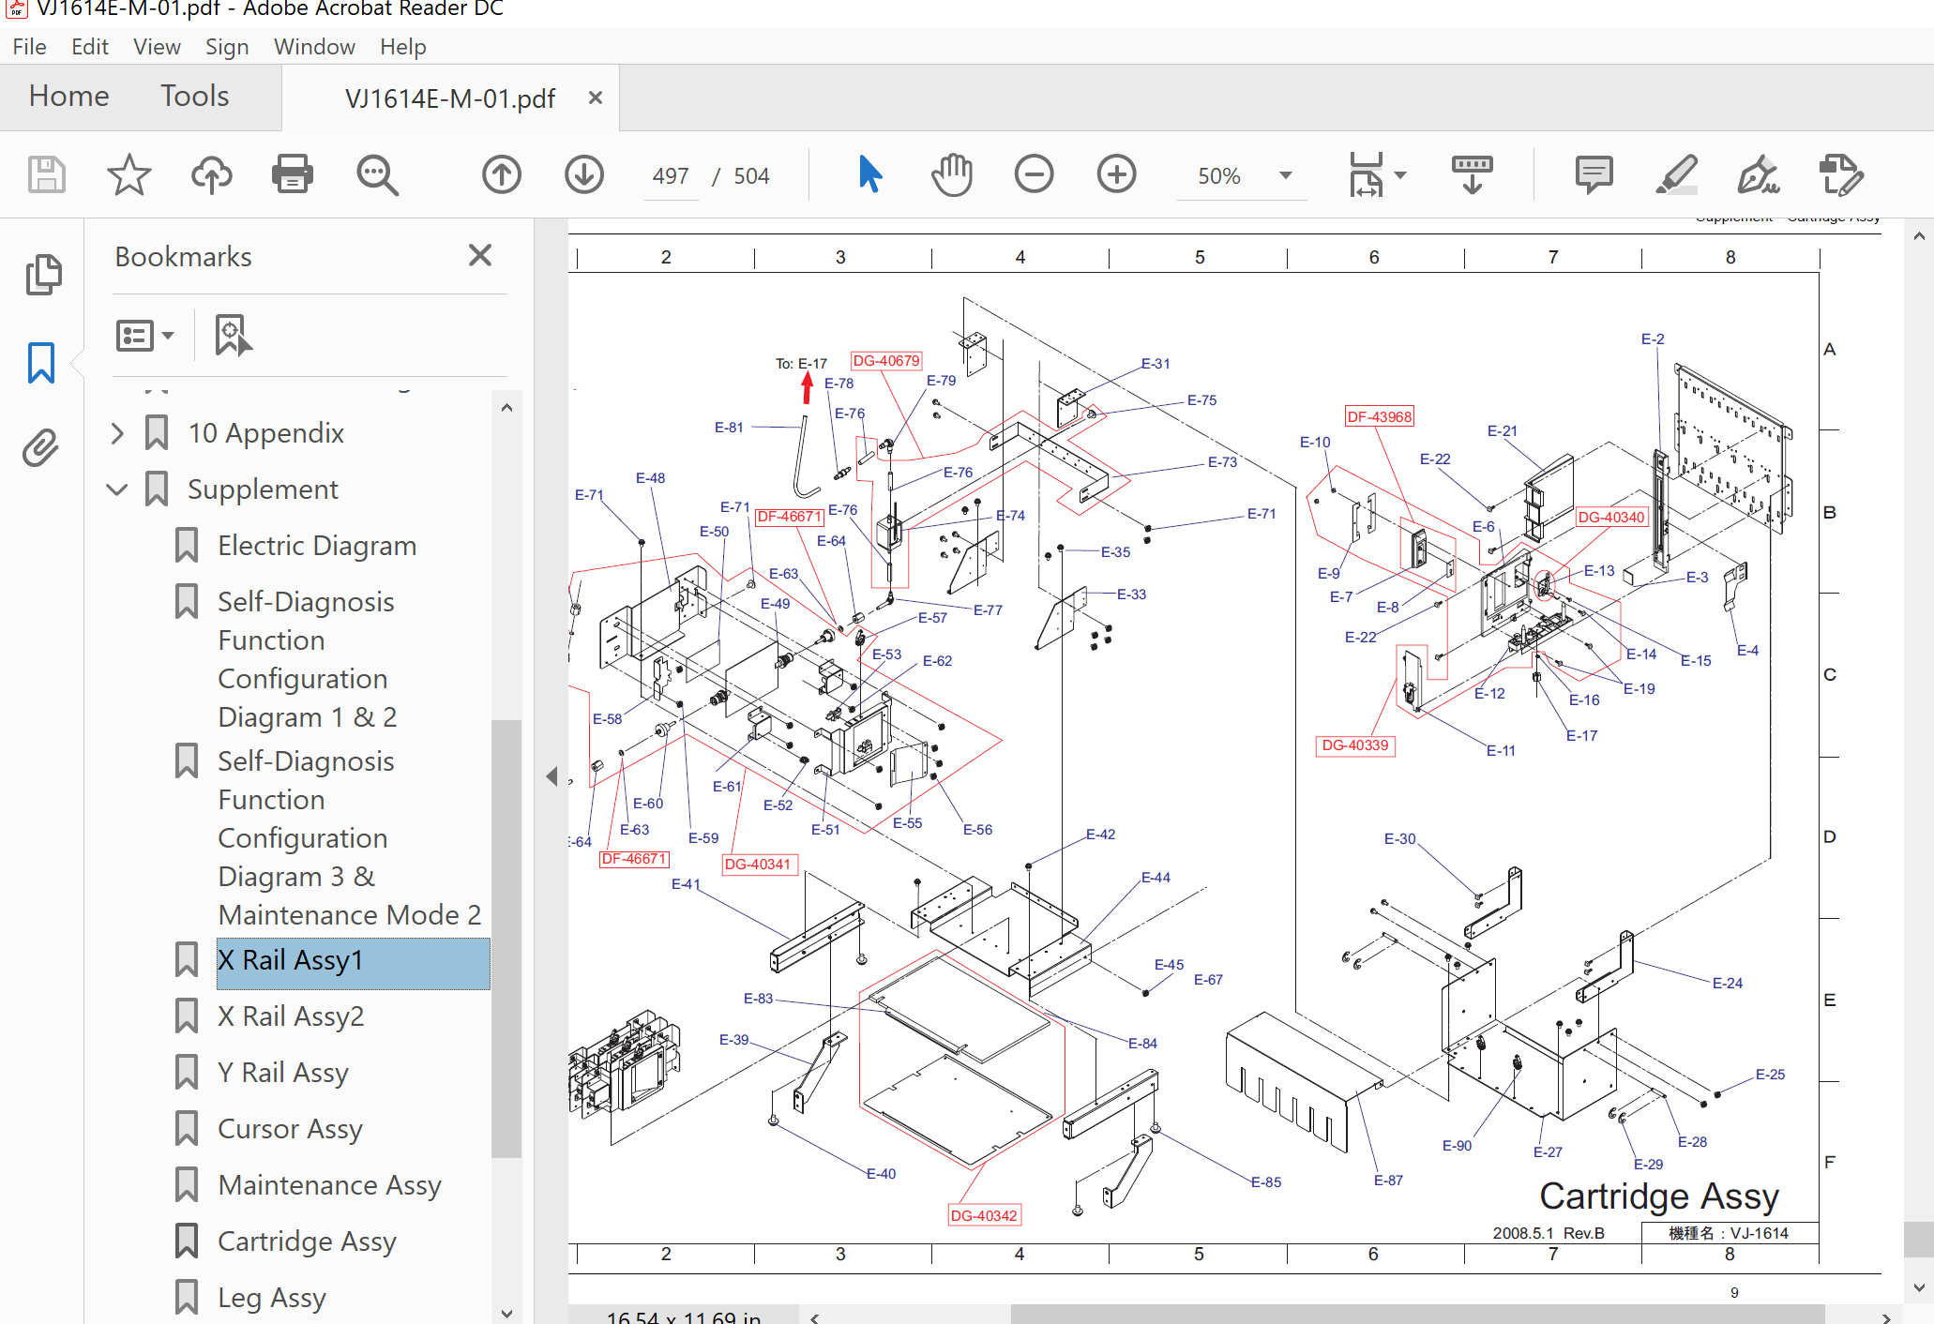The image size is (1934, 1324).
Task: Collapse the navigation pane arrow
Action: tap(551, 775)
